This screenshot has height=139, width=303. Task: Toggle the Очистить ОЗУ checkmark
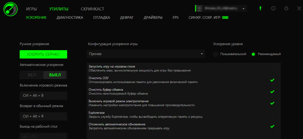[272, 80]
